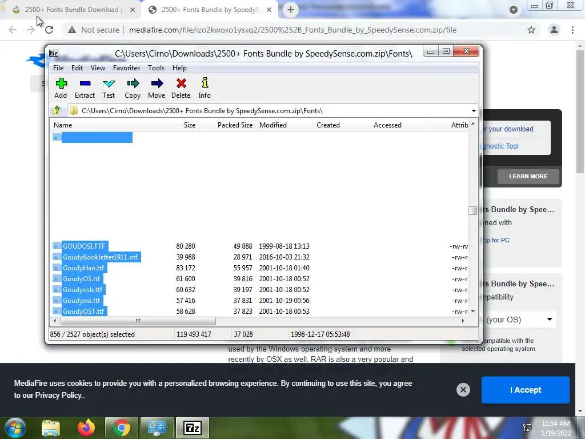The height and width of the screenshot is (439, 585).
Task: Click the Extract toolbar icon
Action: 85,88
